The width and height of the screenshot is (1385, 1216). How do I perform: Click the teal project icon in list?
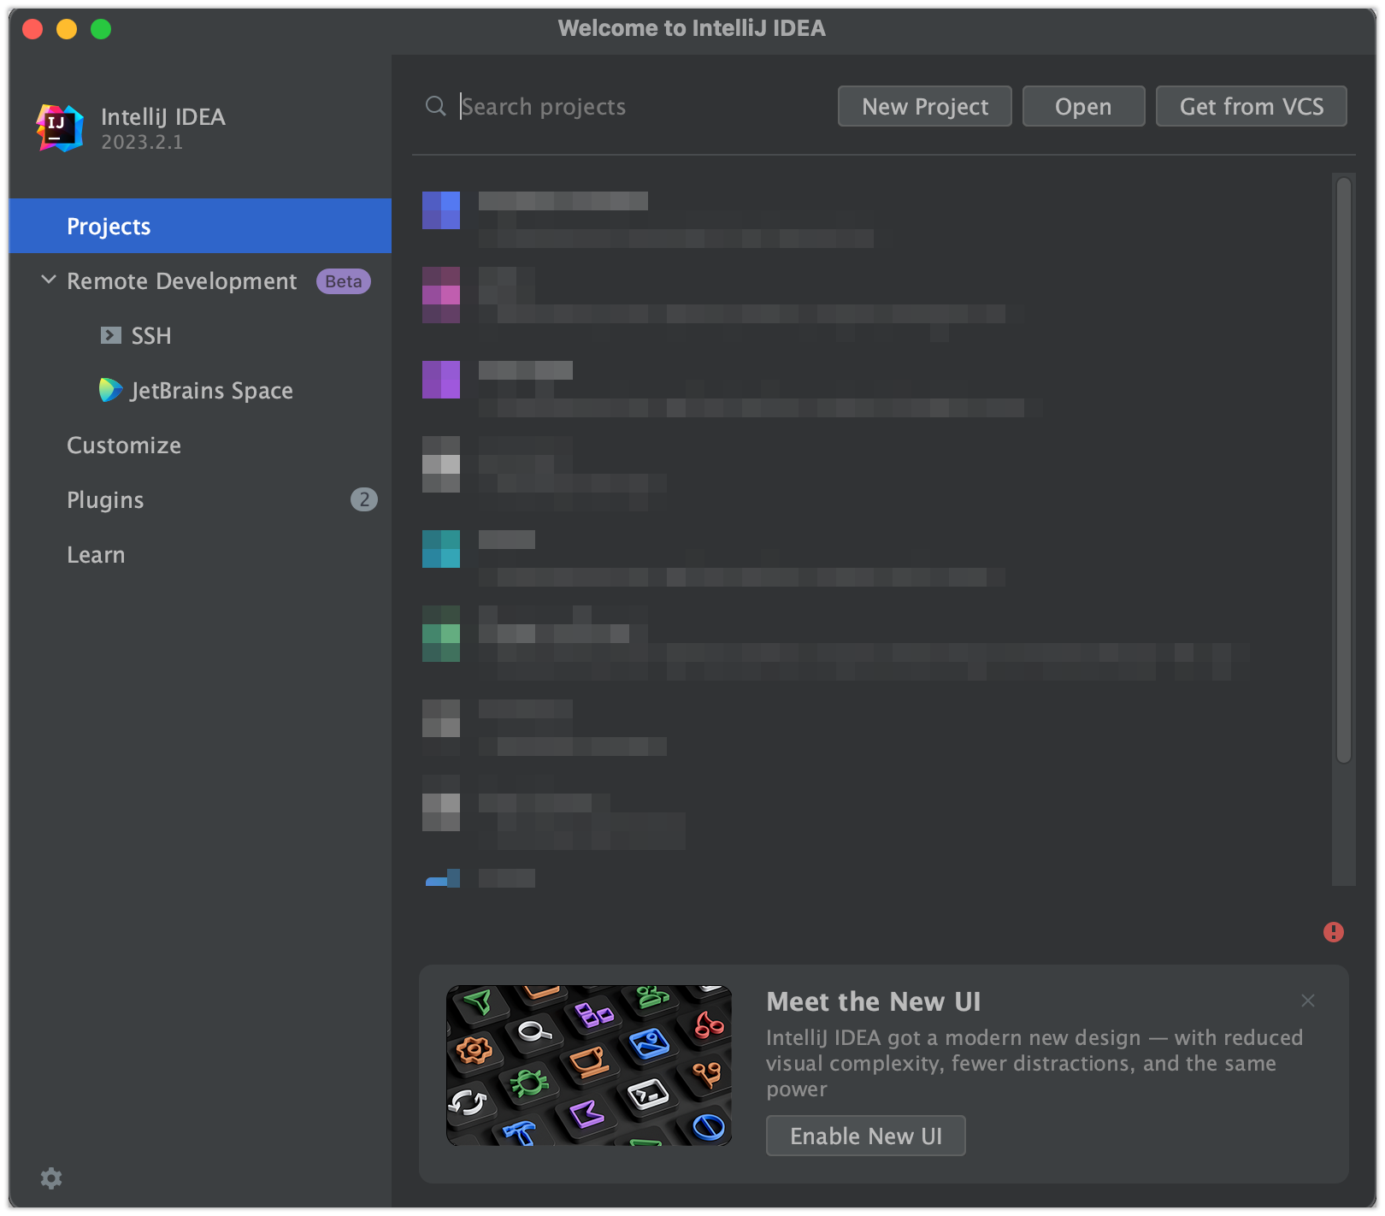click(441, 549)
